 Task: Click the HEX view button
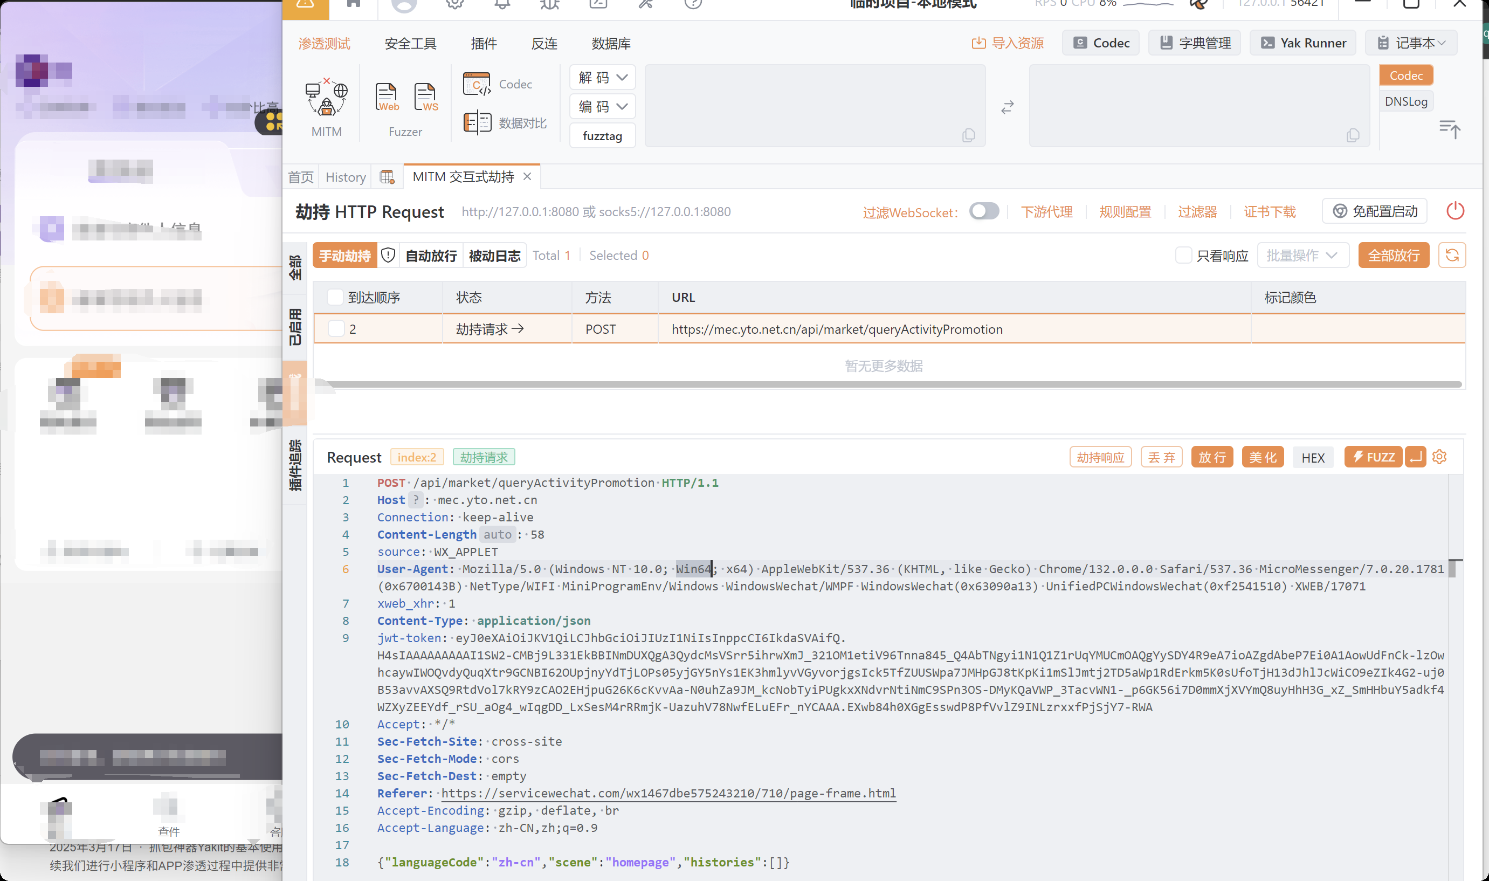click(x=1312, y=457)
